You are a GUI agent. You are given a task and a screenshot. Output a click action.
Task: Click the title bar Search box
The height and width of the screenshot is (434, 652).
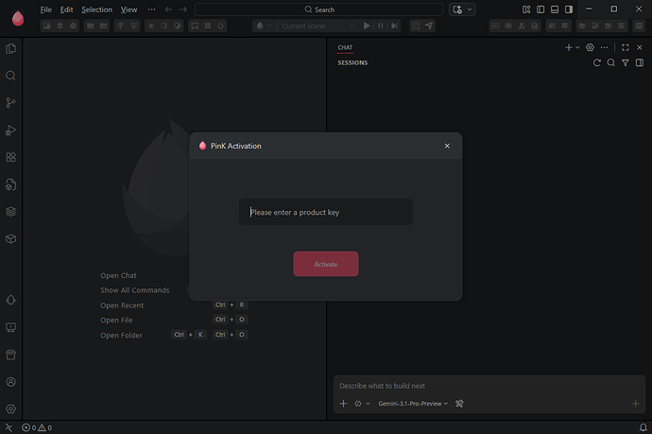(319, 9)
